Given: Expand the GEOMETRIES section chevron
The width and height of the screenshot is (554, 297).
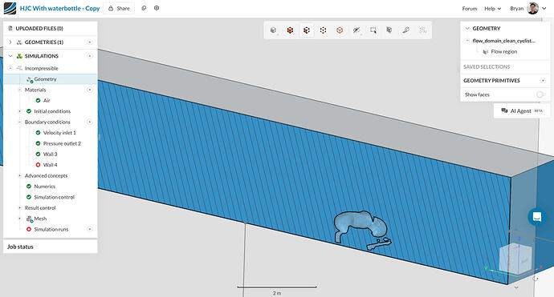Looking at the screenshot, I should [x=10, y=42].
